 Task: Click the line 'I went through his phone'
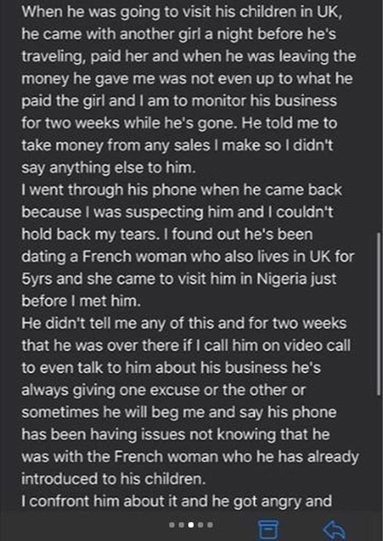pyautogui.click(x=182, y=190)
